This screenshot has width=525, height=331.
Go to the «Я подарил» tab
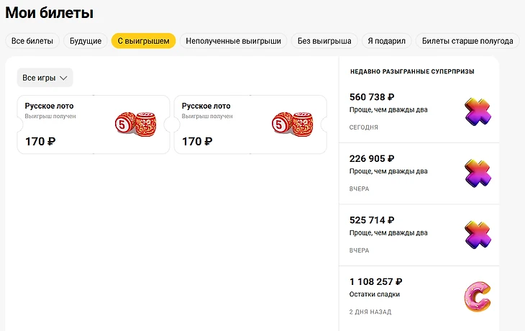[388, 41]
